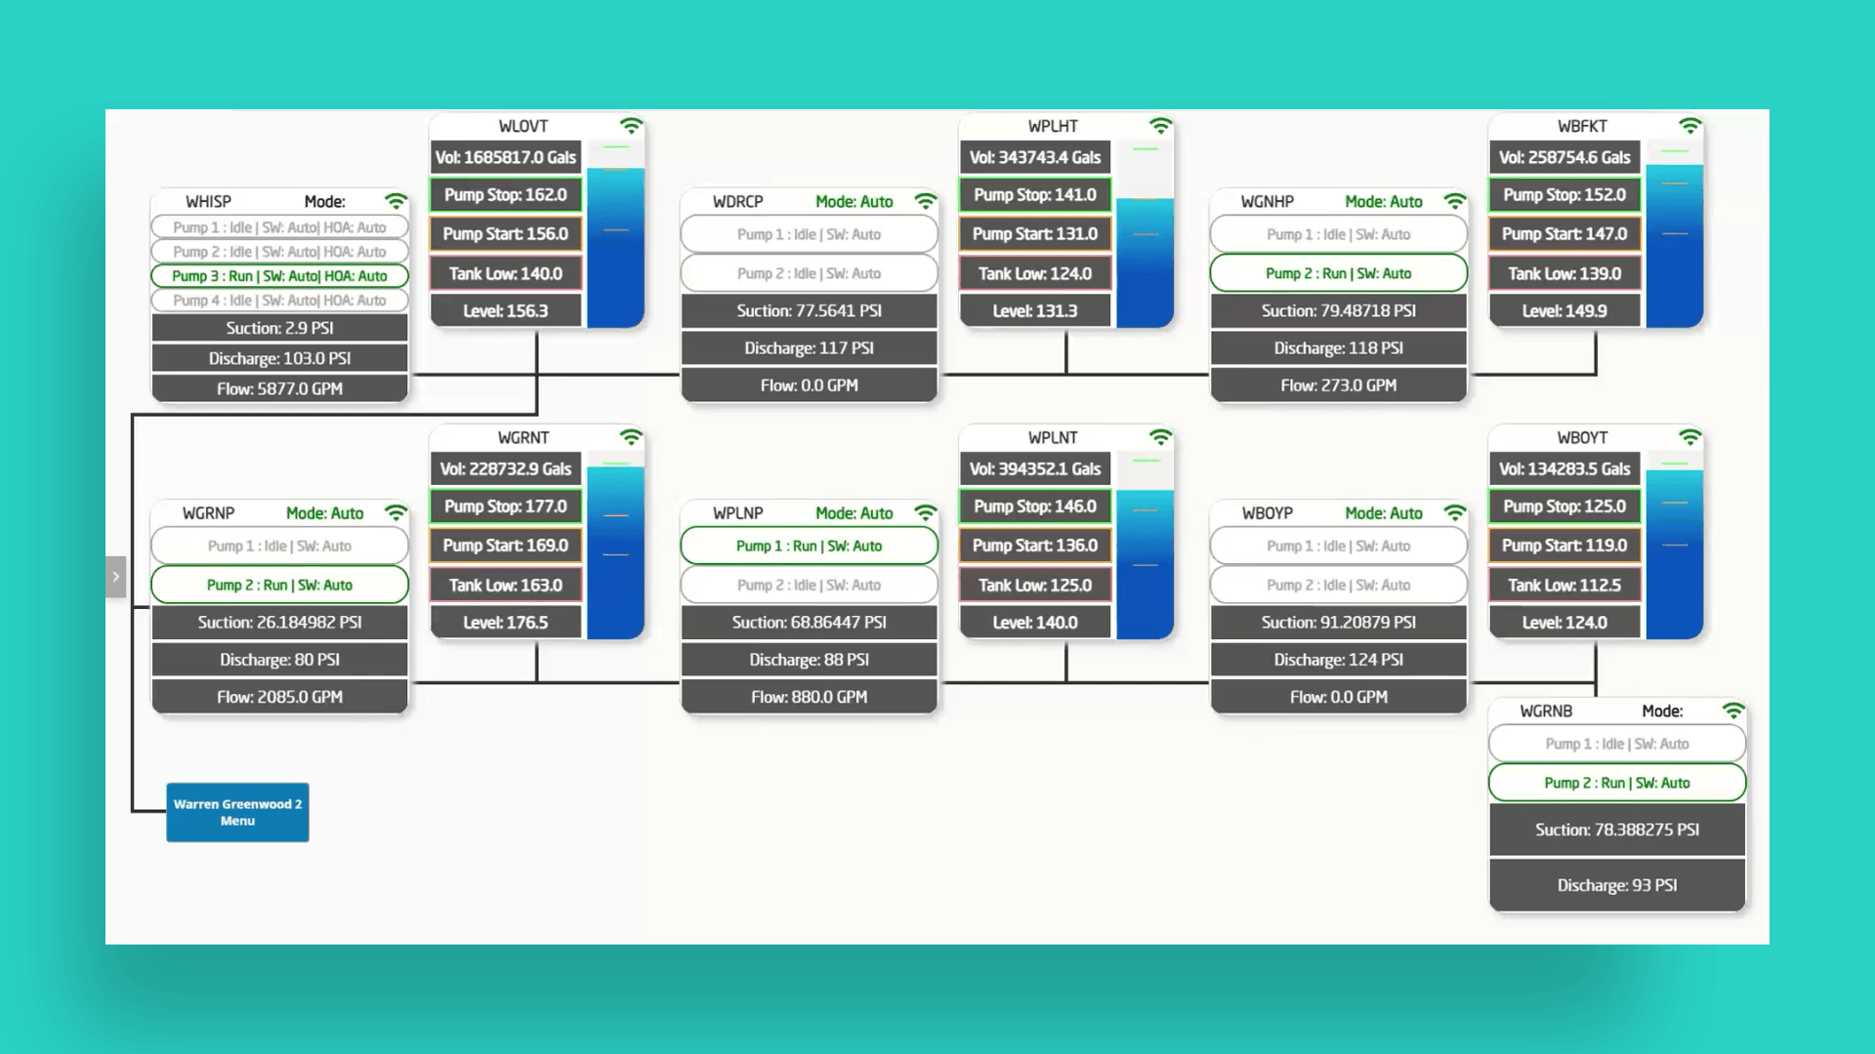
Task: Click the WBOYT tank level gauge
Action: (1674, 546)
